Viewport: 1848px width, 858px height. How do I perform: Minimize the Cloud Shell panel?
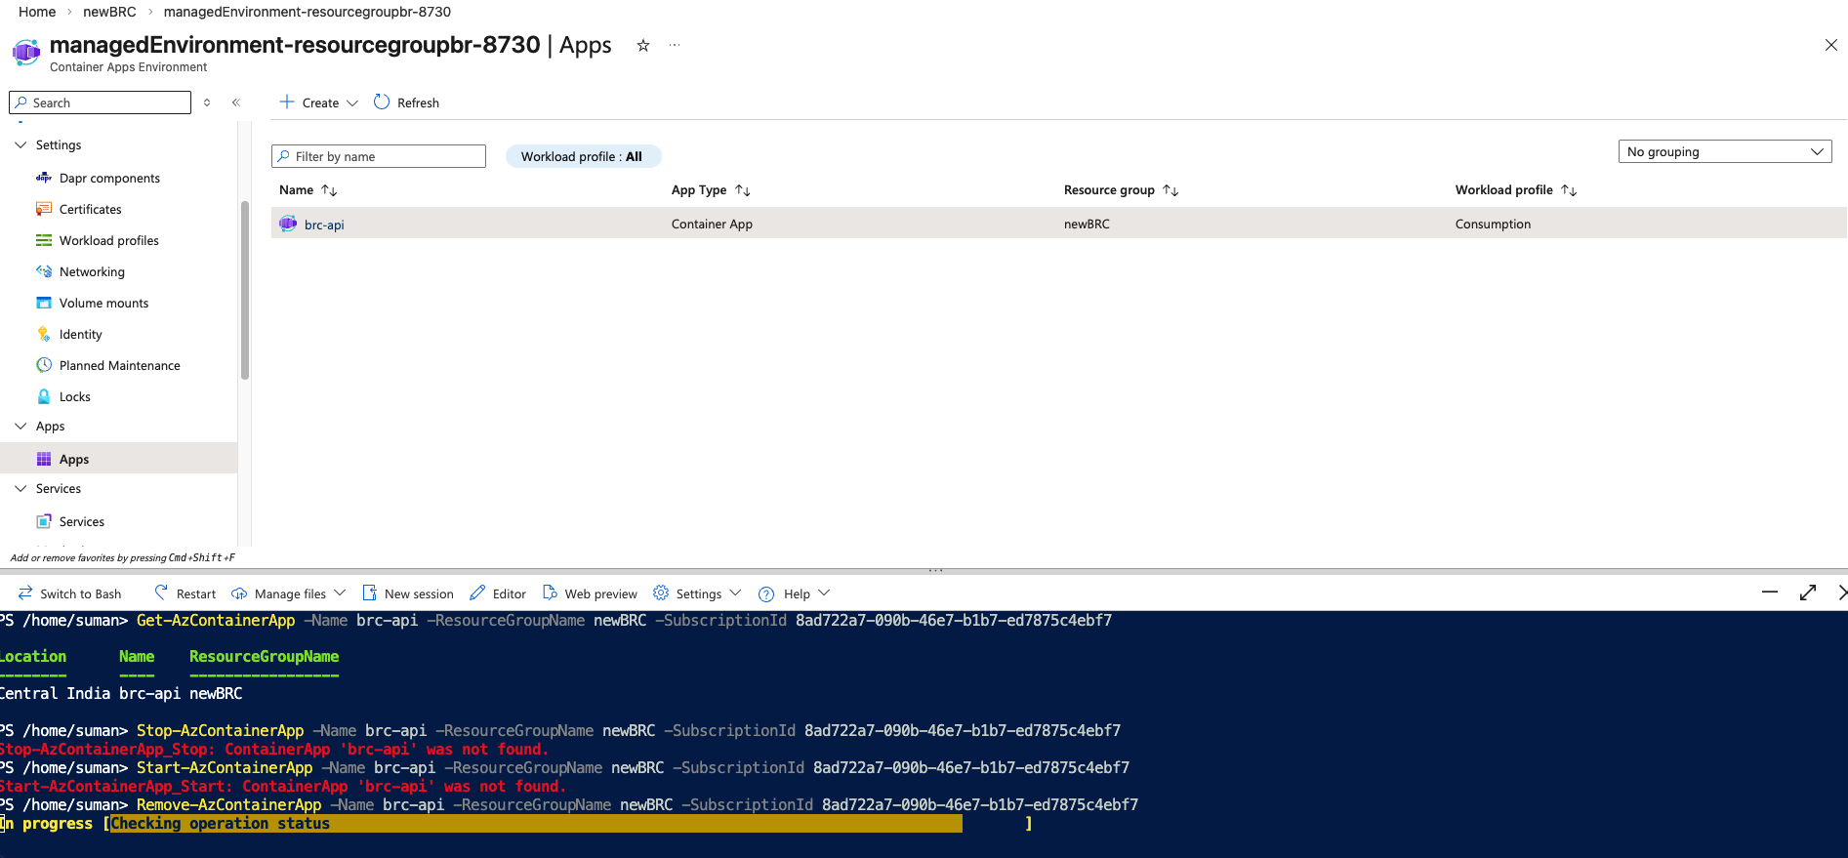pos(1770,592)
